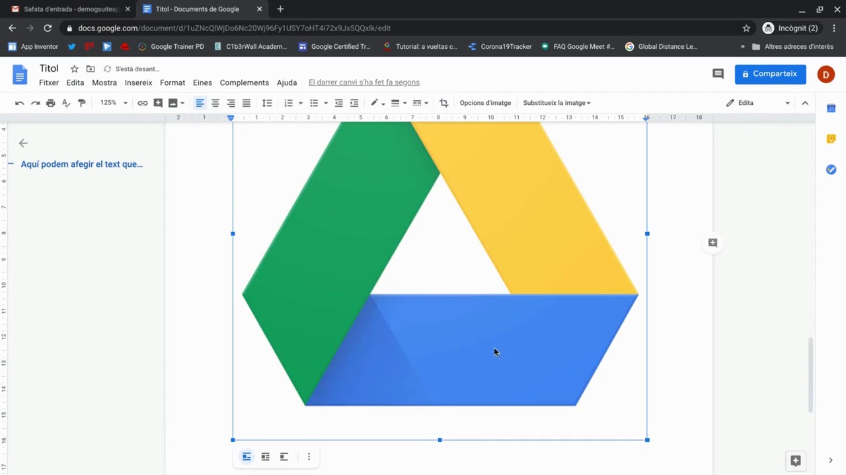Image resolution: width=846 pixels, height=475 pixels.
Task: Click the bottom-center image resize handle
Action: [440, 440]
